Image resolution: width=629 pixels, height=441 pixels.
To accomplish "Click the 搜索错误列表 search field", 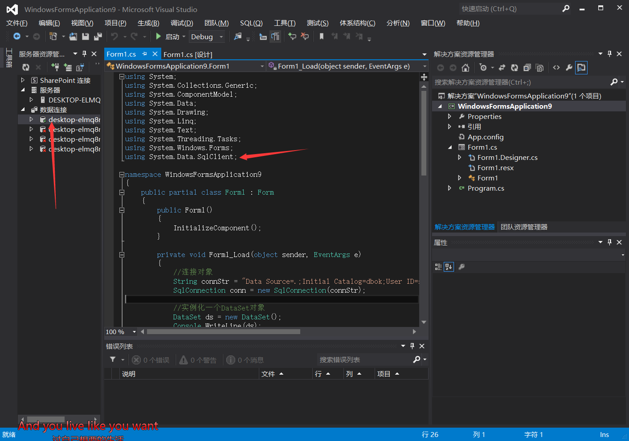I will tap(365, 359).
